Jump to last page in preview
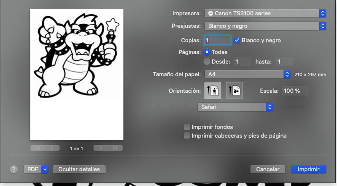Viewport: 337px width, 186px height. coord(115,148)
